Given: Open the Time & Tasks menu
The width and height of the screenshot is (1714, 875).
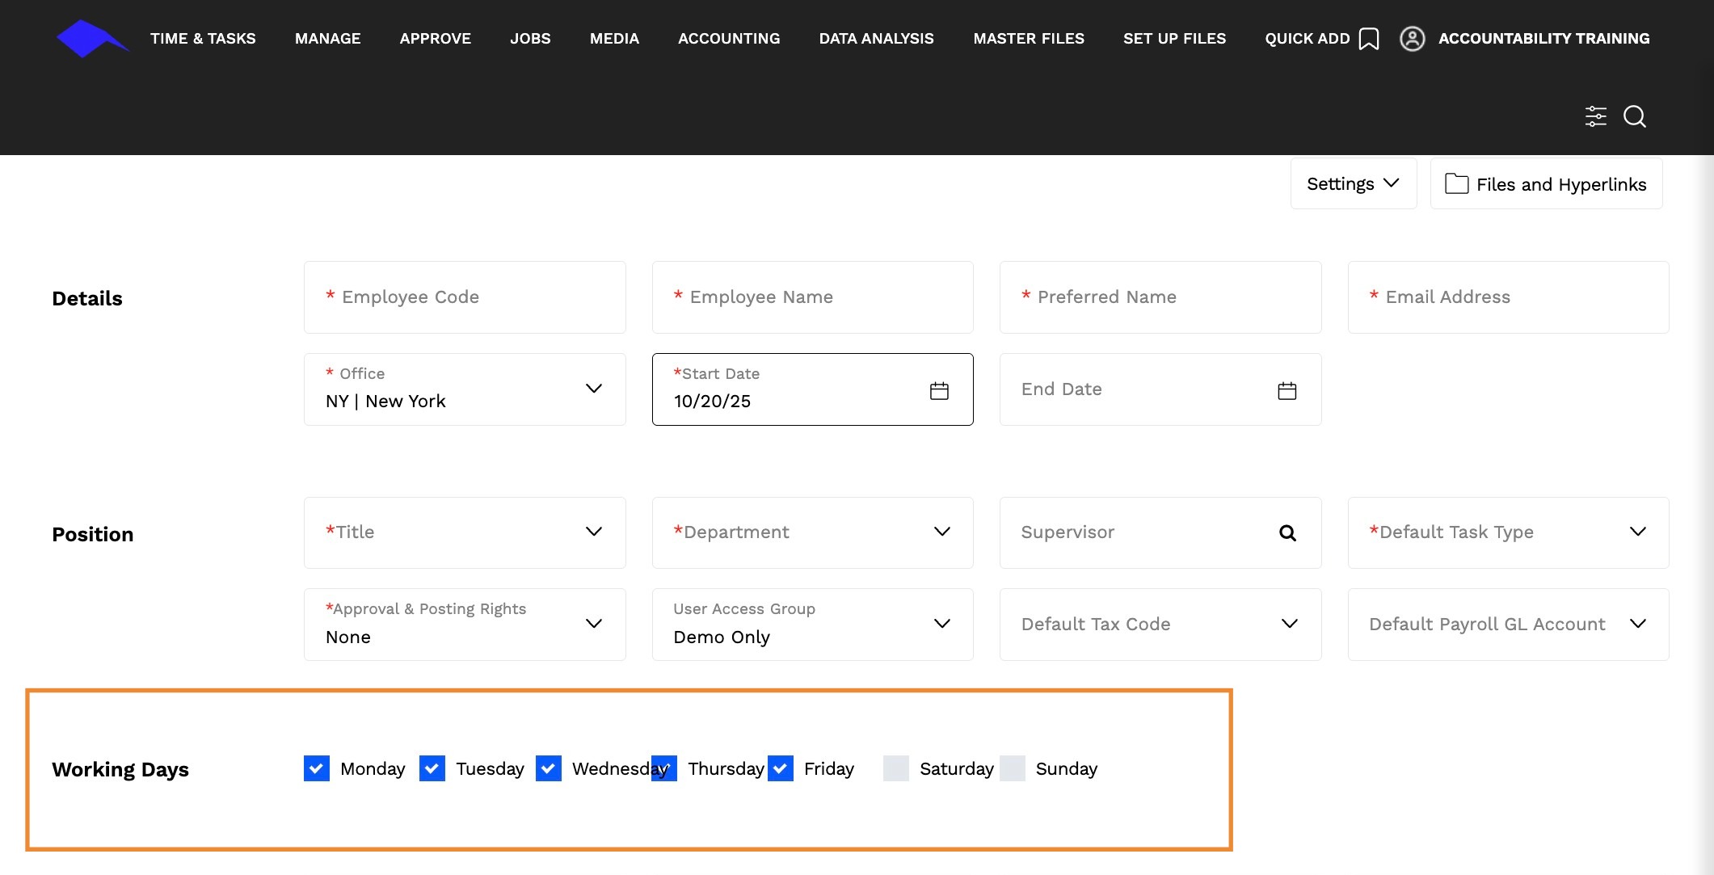Looking at the screenshot, I should pos(203,39).
